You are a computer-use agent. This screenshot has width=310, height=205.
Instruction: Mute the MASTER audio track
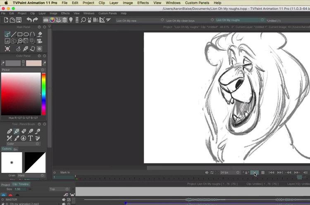[64, 200]
